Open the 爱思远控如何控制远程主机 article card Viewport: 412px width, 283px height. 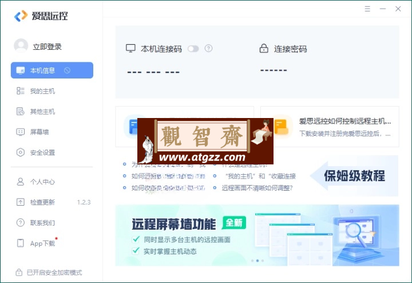(330, 127)
